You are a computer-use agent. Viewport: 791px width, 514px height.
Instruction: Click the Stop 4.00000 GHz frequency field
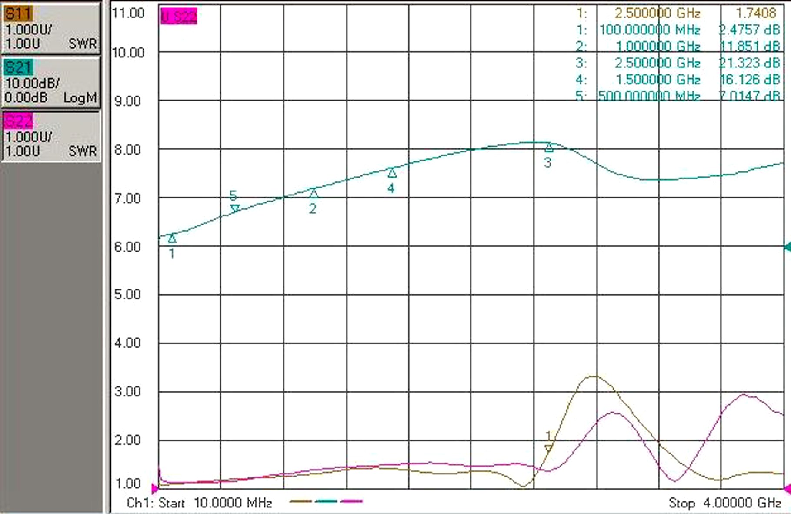pos(724,503)
